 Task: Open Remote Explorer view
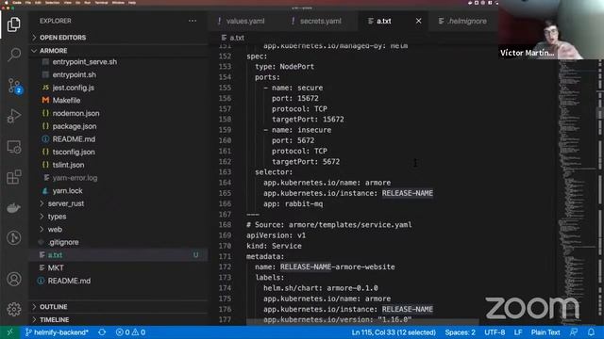click(14, 147)
